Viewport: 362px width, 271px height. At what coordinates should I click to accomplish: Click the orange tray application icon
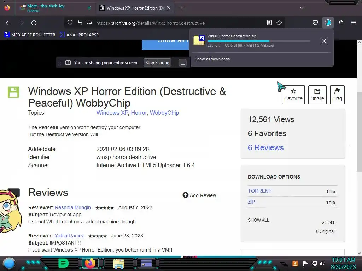pyautogui.click(x=295, y=263)
